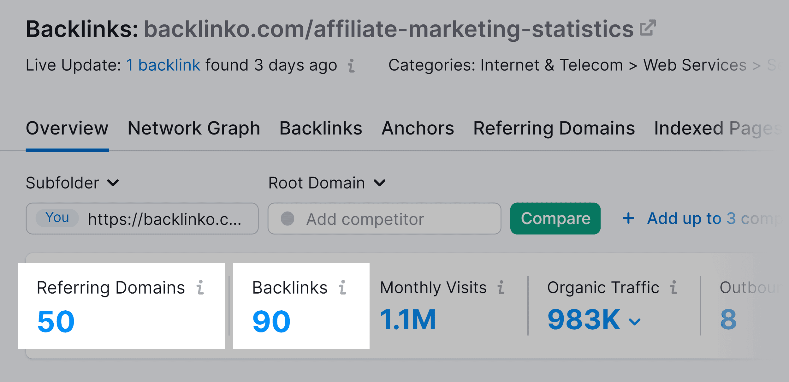
Task: Open the Anchors tab
Action: pos(417,128)
